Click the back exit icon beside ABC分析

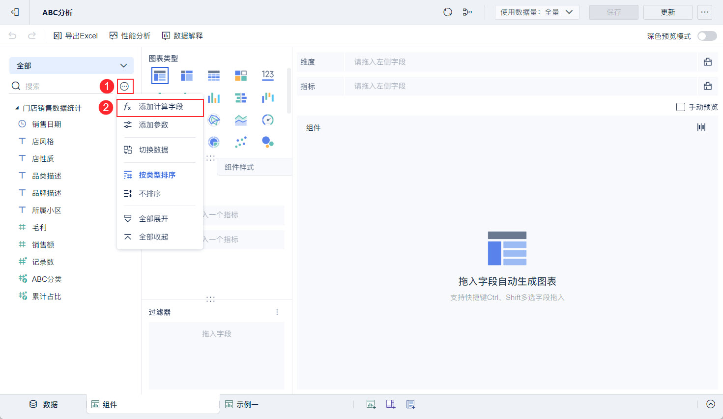tap(15, 12)
